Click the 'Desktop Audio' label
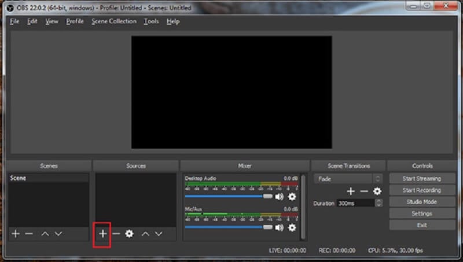The width and height of the screenshot is (463, 262). click(x=200, y=178)
